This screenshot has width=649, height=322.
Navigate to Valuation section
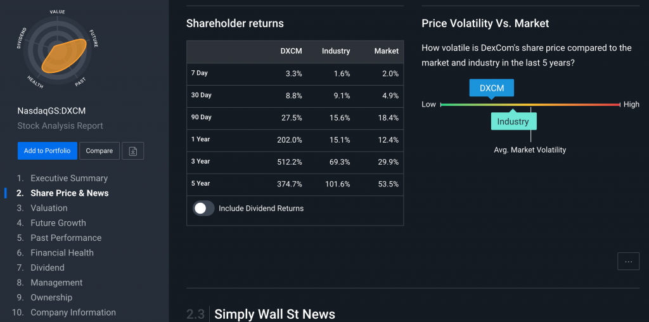49,208
